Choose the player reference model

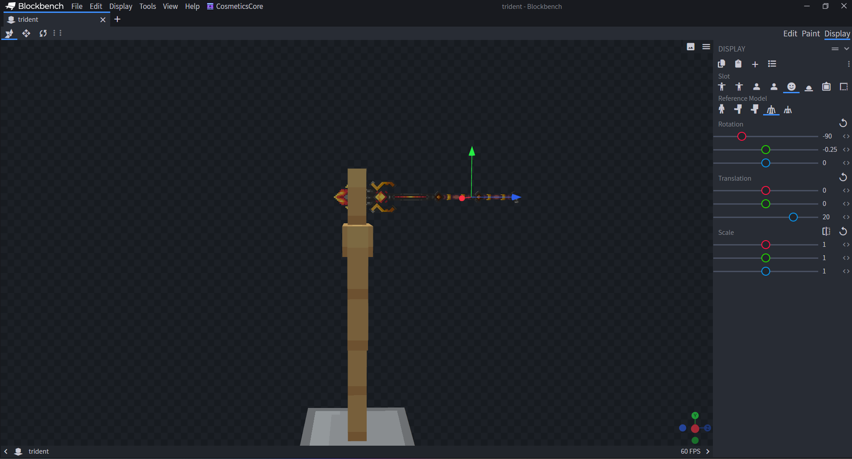[722, 109]
